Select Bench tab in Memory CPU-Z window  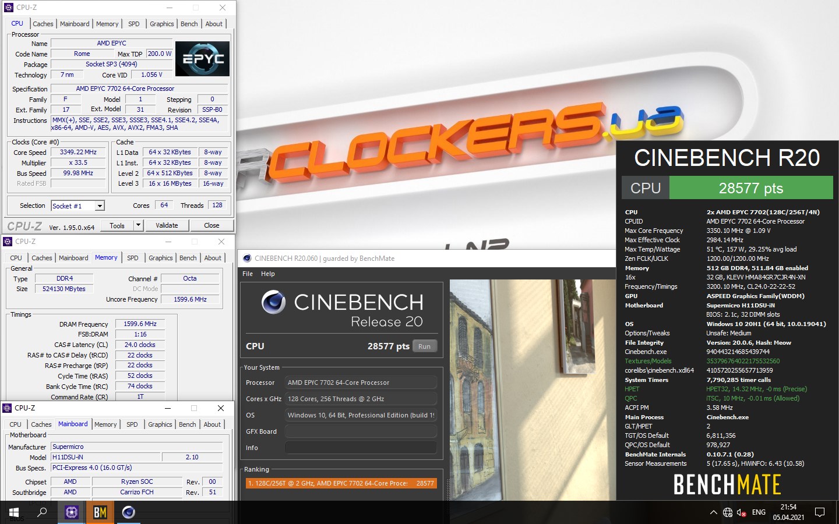pos(188,258)
